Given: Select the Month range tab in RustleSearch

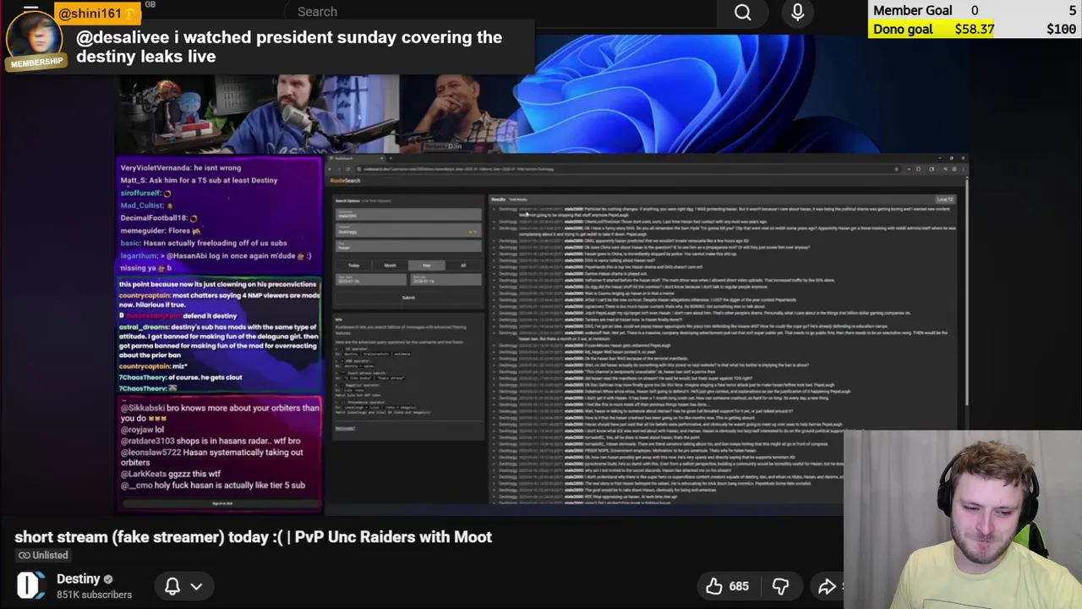Looking at the screenshot, I should pyautogui.click(x=391, y=266).
